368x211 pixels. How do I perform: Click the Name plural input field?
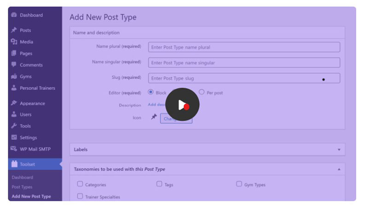[x=244, y=47]
